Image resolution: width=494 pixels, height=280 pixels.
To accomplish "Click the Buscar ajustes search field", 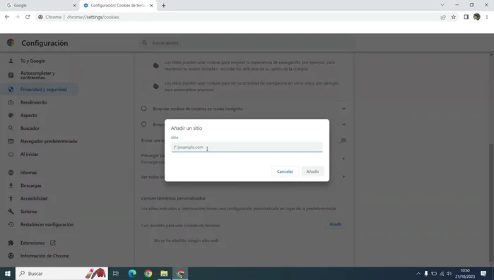I will pyautogui.click(x=247, y=43).
